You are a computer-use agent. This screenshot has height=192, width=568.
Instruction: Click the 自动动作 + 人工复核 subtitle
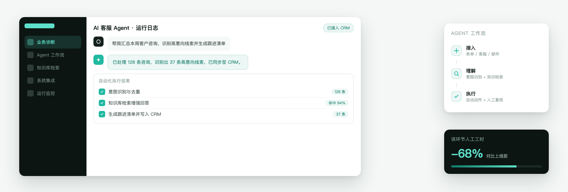[x=484, y=100]
